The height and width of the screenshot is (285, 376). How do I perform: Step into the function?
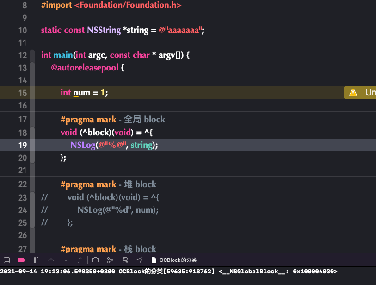[66, 260]
